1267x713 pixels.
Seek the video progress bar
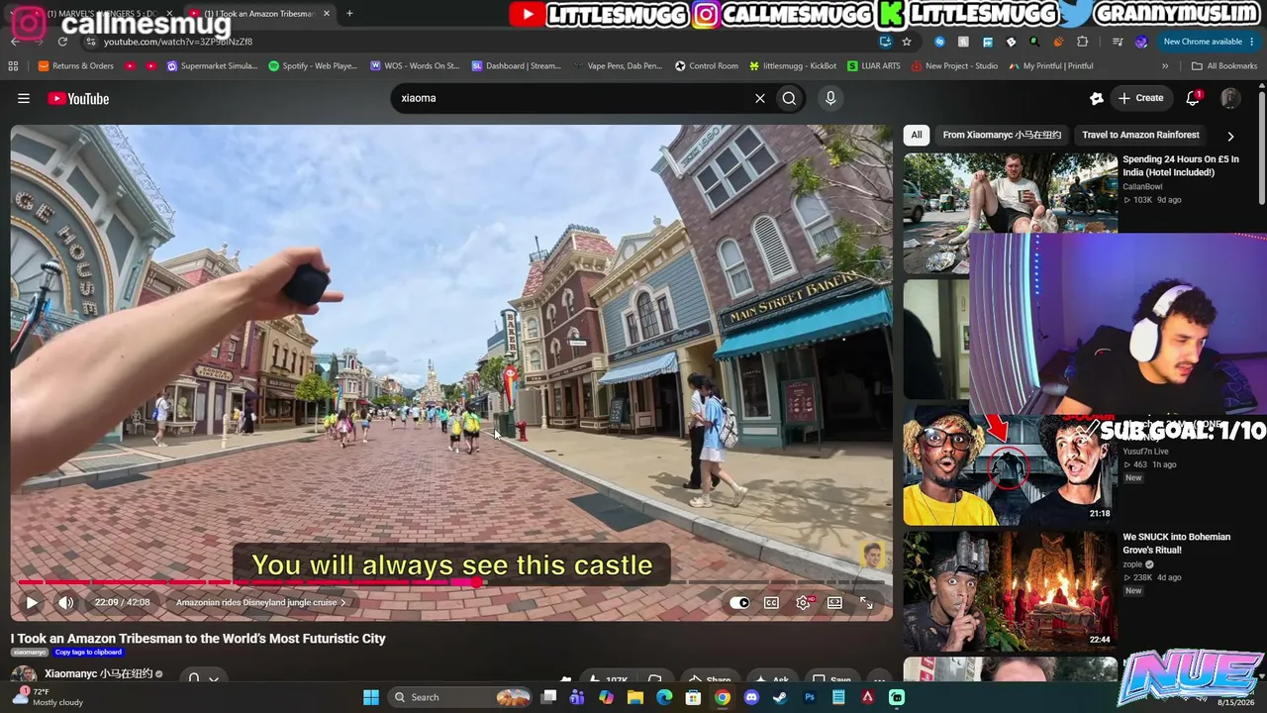451,582
